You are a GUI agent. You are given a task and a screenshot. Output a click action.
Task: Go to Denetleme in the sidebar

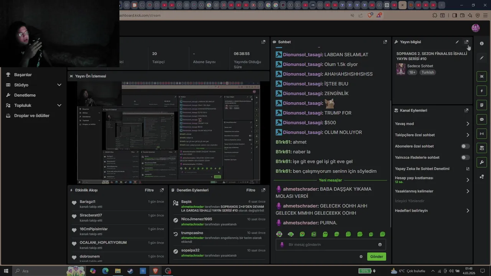pyautogui.click(x=25, y=95)
